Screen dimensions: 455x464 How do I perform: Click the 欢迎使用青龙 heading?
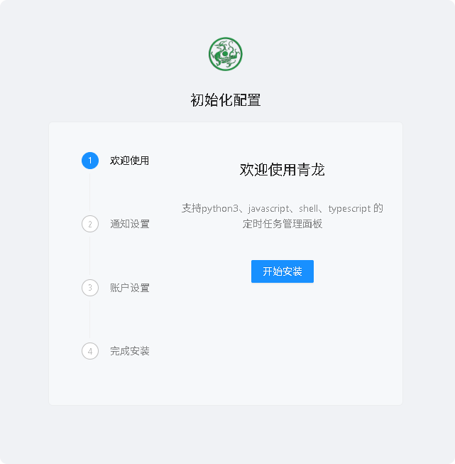tap(283, 170)
